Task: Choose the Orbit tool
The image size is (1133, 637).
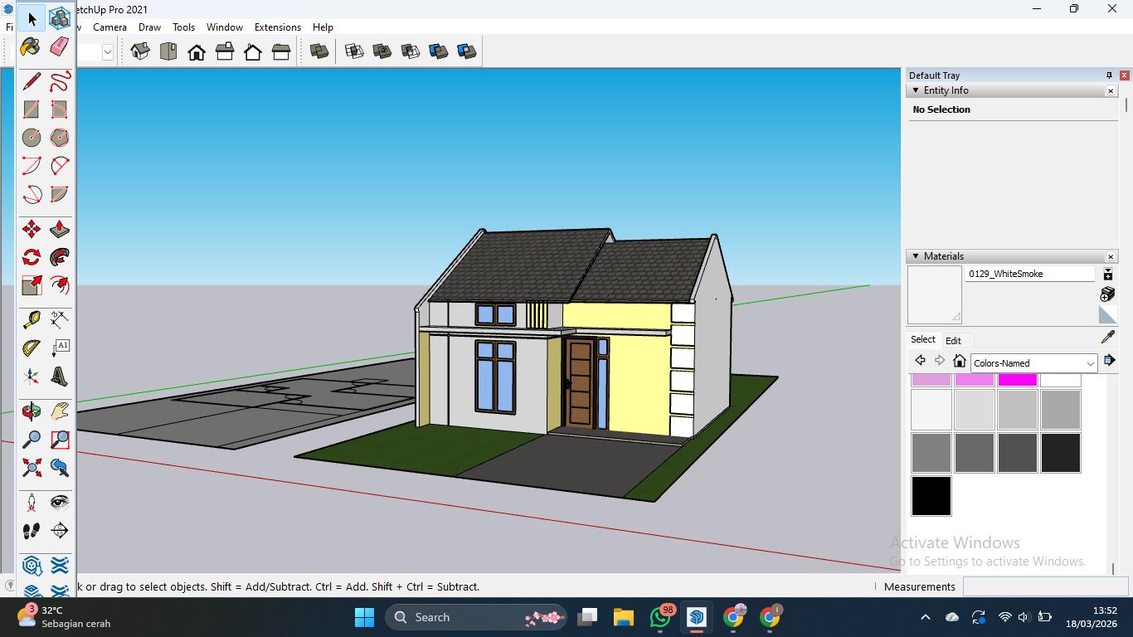Action: [31, 411]
